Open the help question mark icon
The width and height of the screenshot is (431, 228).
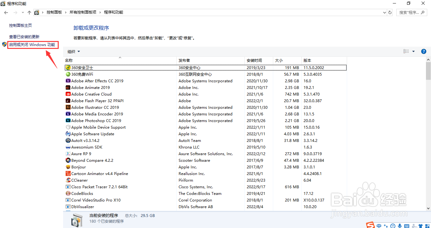pos(424,51)
